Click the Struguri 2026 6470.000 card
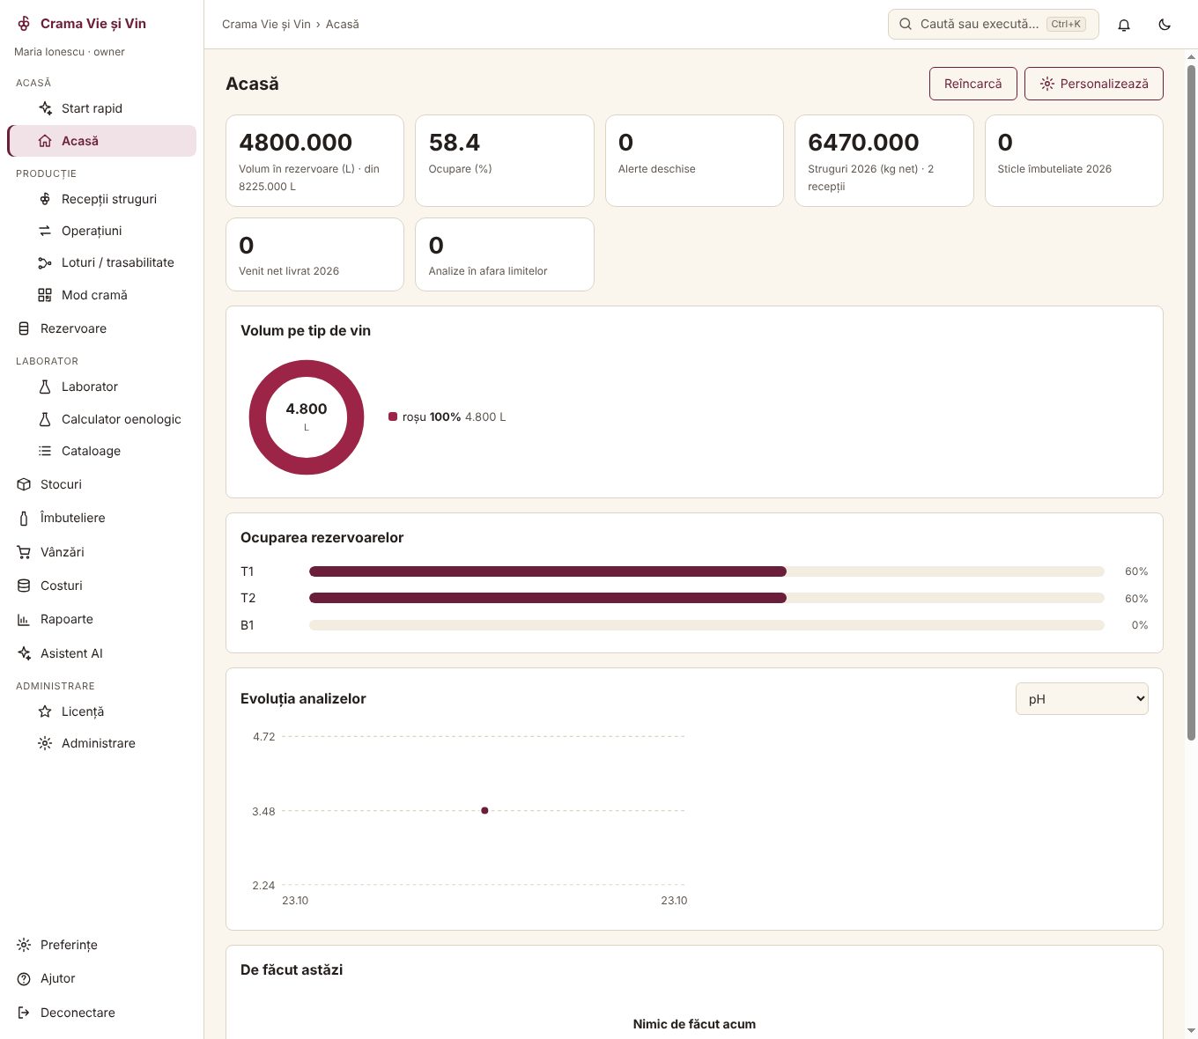 coord(884,161)
